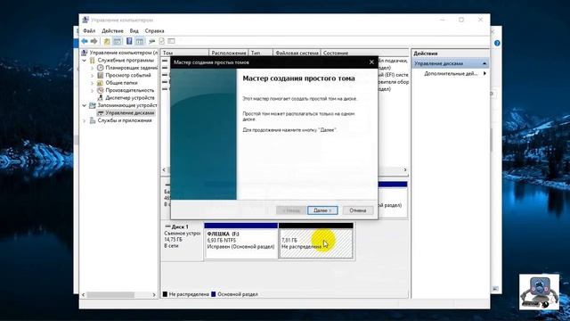The image size is (570, 321).
Task: Click the Диск 1 disk label
Action: click(180, 226)
